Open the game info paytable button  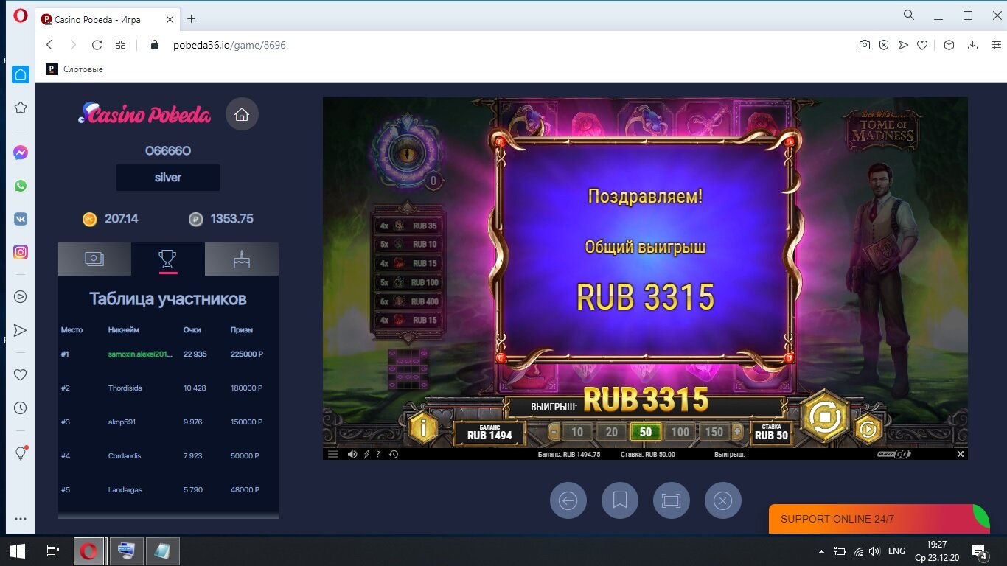tap(423, 427)
